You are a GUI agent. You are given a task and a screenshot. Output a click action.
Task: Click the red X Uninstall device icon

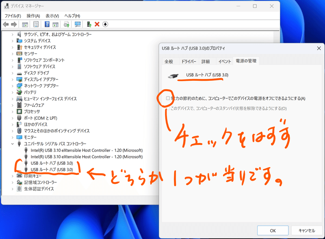(x=97, y=24)
